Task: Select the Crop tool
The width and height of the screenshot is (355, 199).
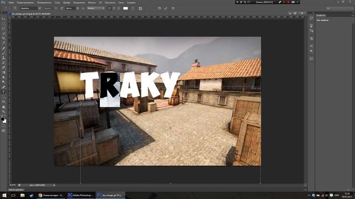Action: [3, 38]
